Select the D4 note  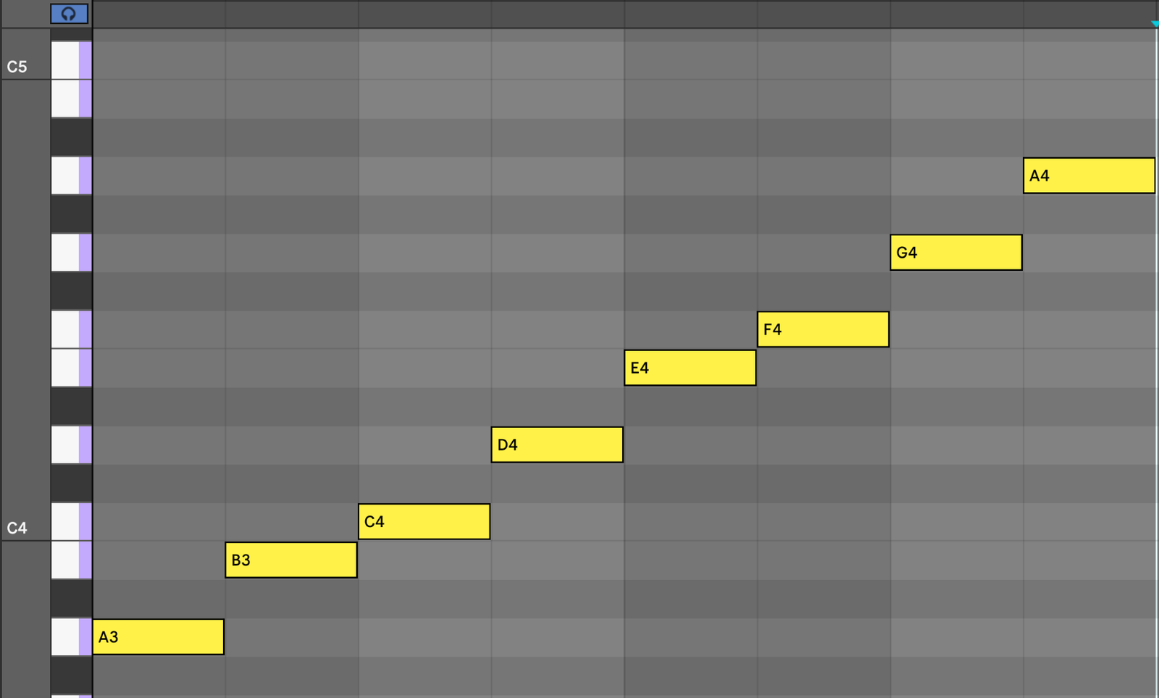coord(556,444)
